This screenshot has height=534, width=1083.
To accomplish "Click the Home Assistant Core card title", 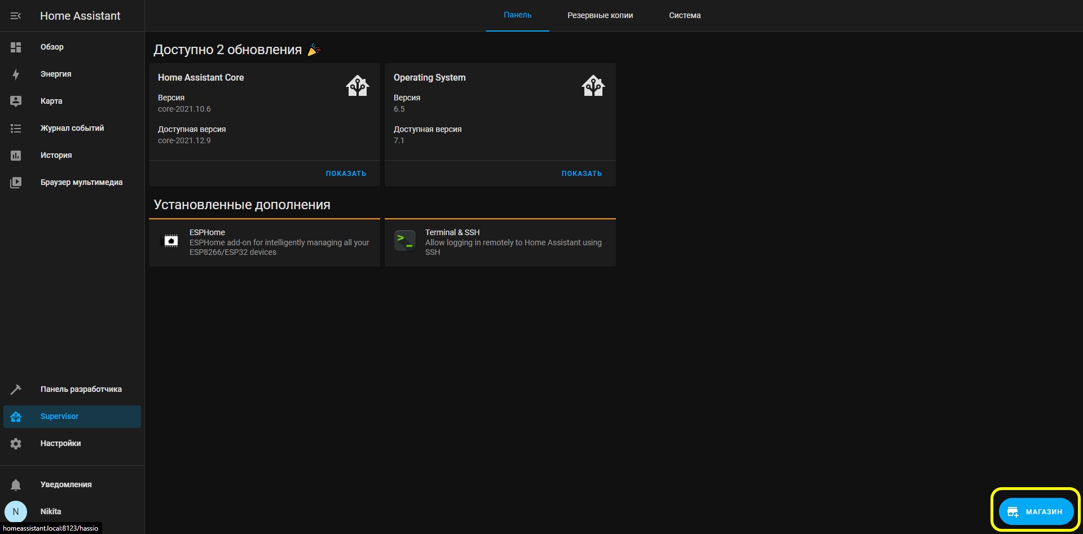I will (x=201, y=77).
